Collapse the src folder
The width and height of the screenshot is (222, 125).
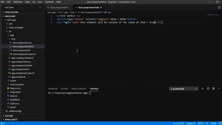coord(10,31)
